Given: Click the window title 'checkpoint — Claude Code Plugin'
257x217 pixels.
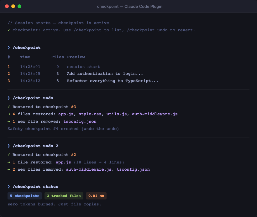Looking at the screenshot, I should [130, 6].
